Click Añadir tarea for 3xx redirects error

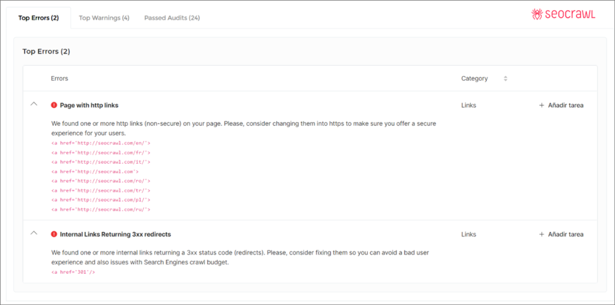[562, 234]
